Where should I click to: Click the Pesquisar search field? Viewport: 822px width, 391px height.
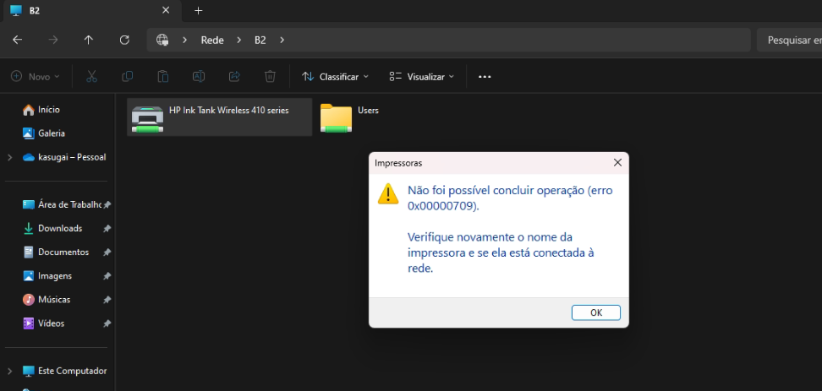(x=790, y=40)
